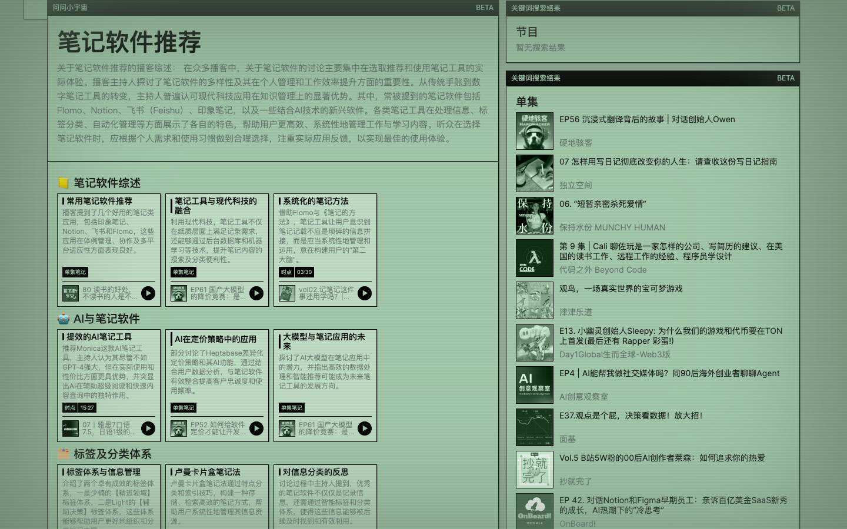This screenshot has height=529, width=847.
Task: Open card titled 卢曼卡片盒笔记法
Action: [x=217, y=497]
